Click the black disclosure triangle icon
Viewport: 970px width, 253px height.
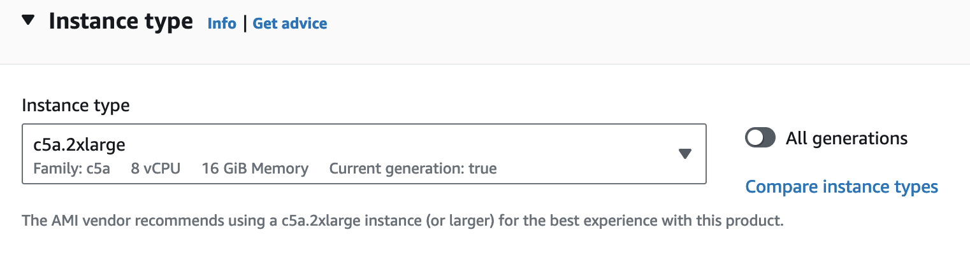coord(28,20)
